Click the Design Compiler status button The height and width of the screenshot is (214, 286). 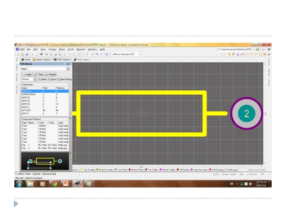tap(229, 174)
